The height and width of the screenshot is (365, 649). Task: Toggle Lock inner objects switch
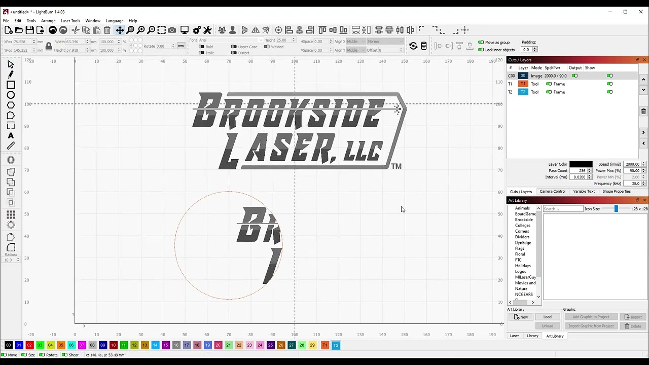point(481,50)
